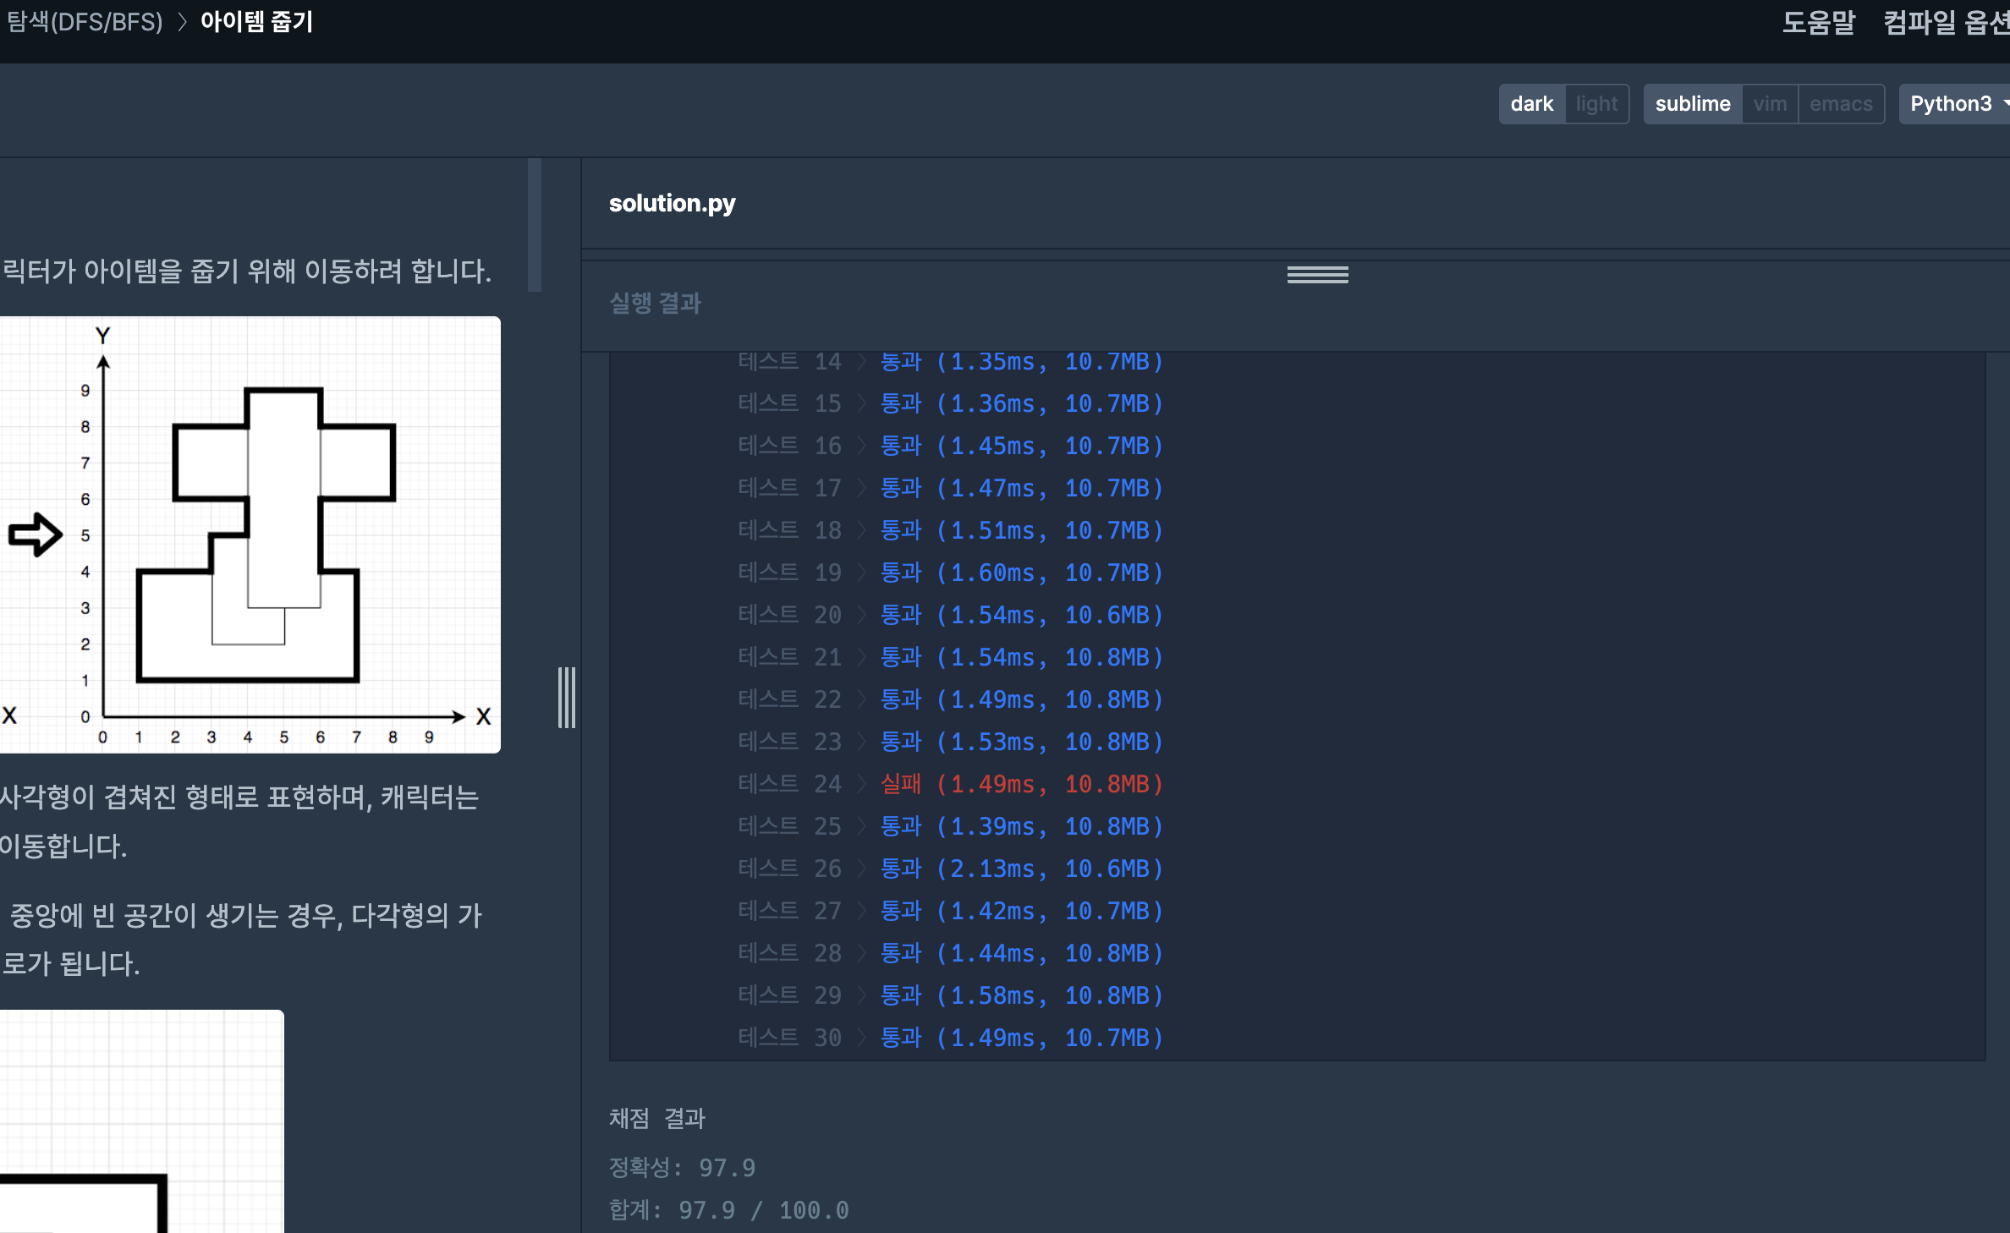Click 합계: 97.9 / 100.0 total
This screenshot has height=1233, width=2010.
click(x=728, y=1210)
